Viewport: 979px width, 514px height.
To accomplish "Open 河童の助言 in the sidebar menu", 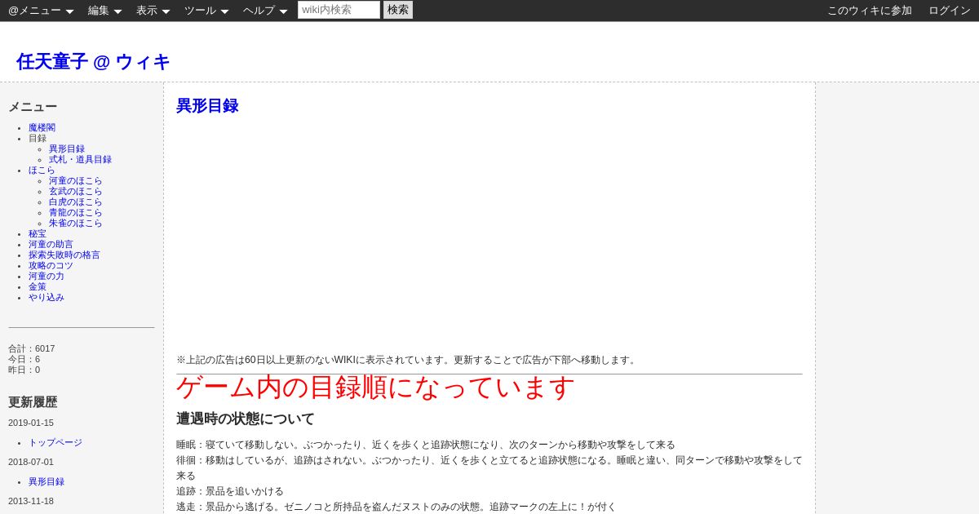I will 51,245.
